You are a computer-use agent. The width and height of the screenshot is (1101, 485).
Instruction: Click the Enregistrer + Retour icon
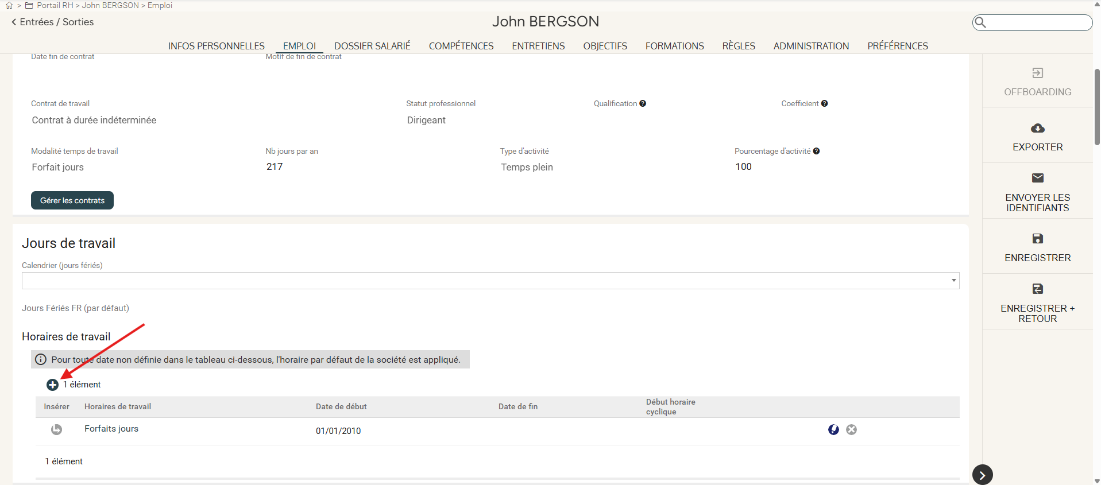point(1037,289)
